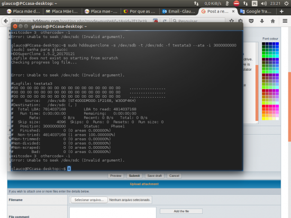Open the system volume speaker indicator
The width and height of the screenshot is (291, 218).
click(x=263, y=3)
